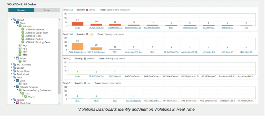
Task: Expand the DG_1.1 device group
Action: pos(23,96)
